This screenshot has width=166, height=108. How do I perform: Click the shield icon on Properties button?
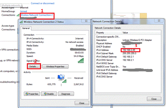27,94
